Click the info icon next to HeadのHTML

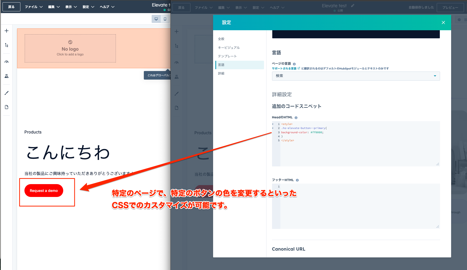click(x=296, y=118)
